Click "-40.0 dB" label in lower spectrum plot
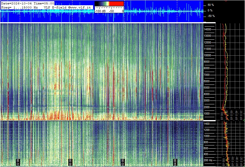This screenshot has height=167, width=245. 237,161
